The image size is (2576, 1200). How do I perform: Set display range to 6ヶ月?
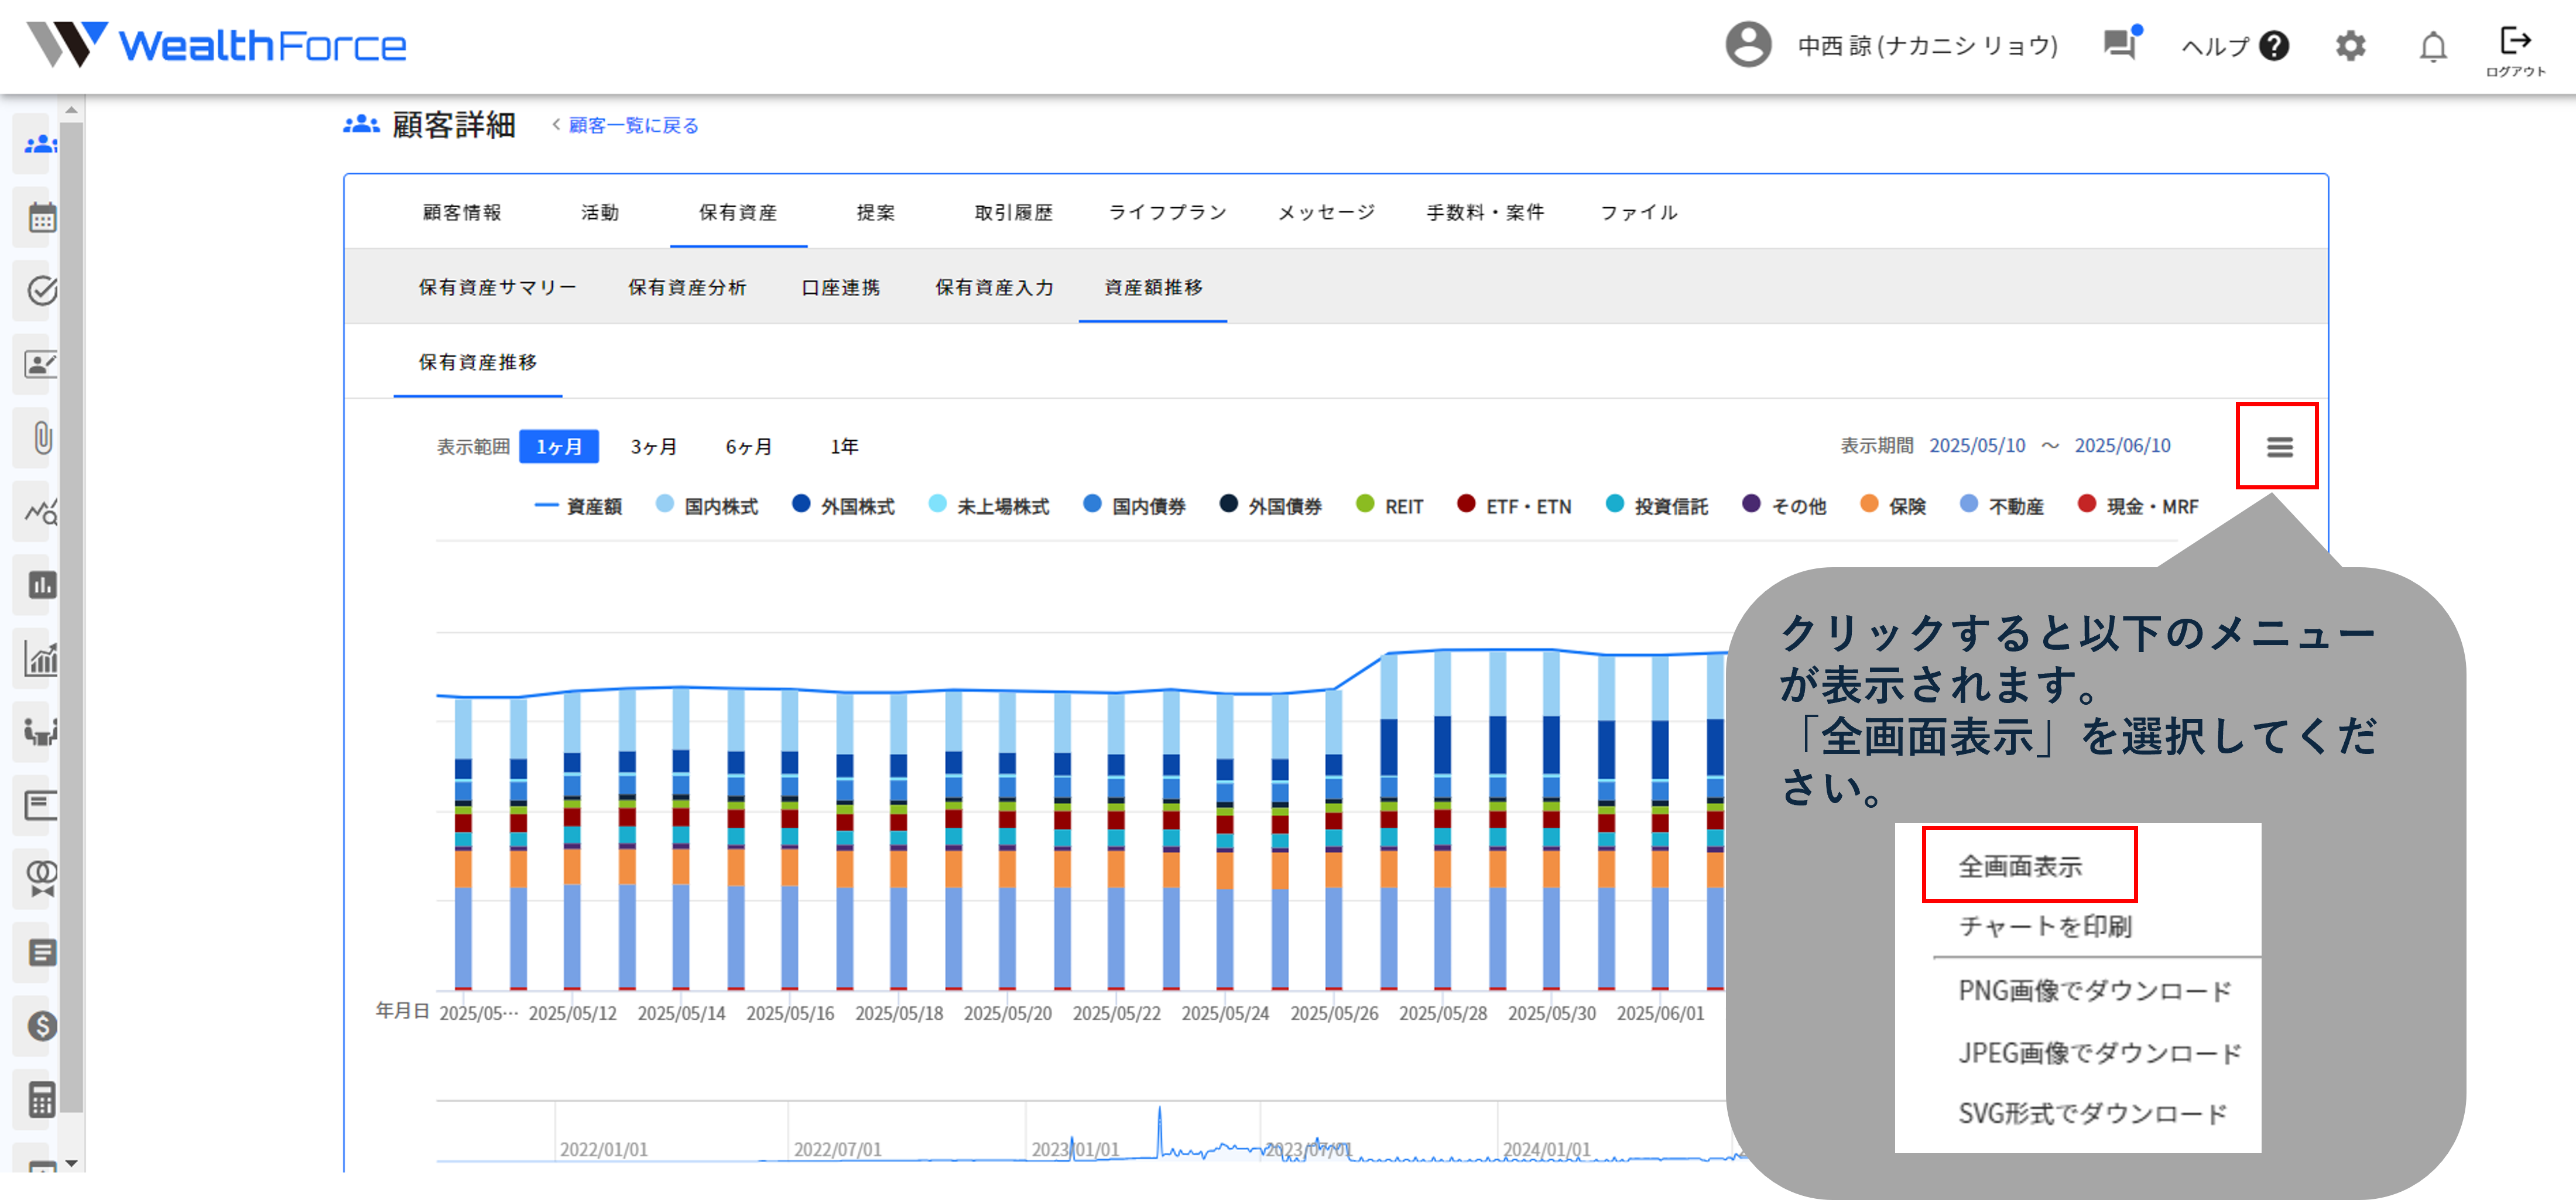[x=749, y=447]
